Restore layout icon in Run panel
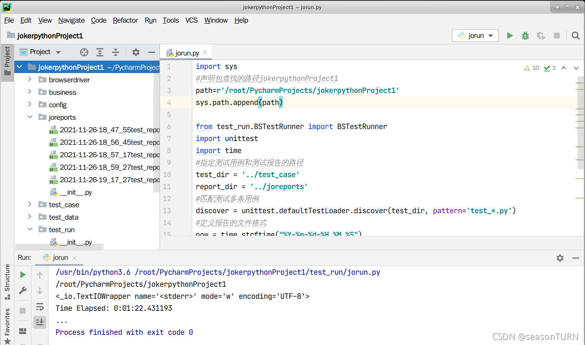 (23, 331)
